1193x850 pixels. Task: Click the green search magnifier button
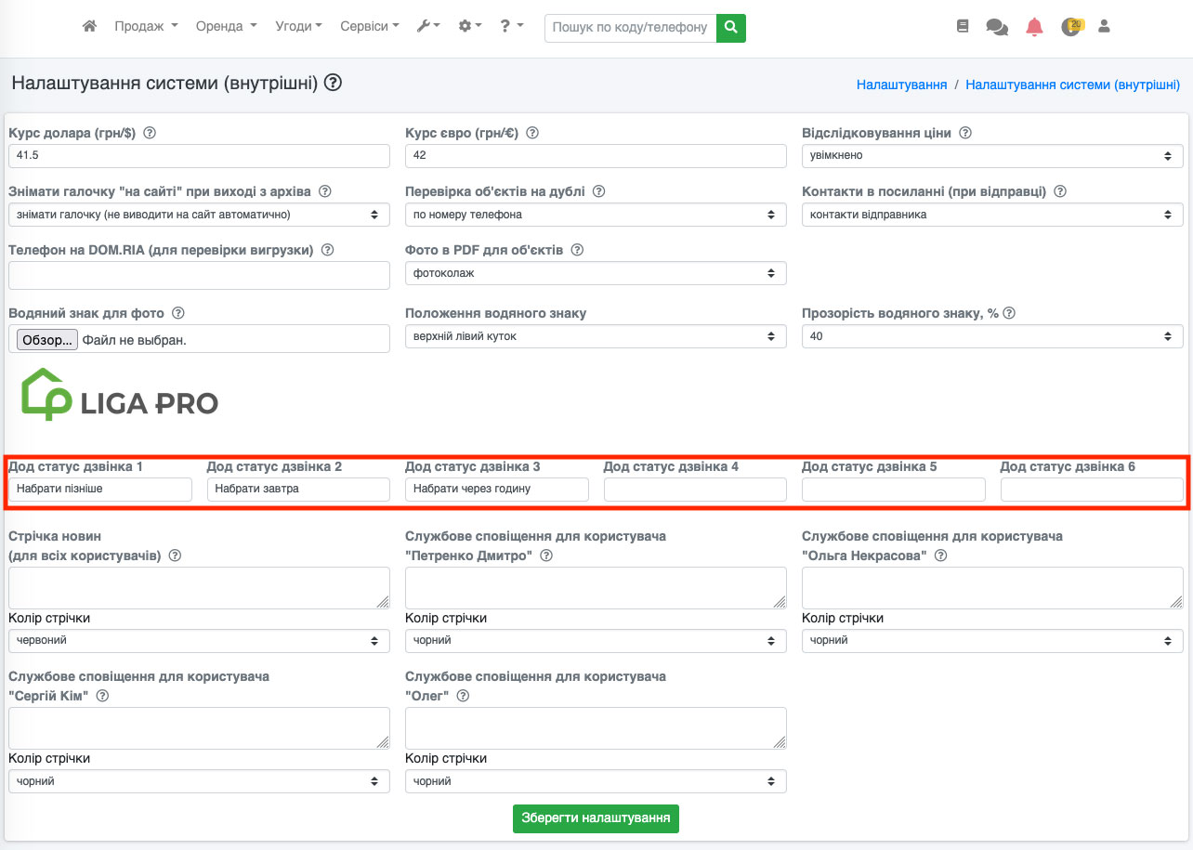point(731,28)
